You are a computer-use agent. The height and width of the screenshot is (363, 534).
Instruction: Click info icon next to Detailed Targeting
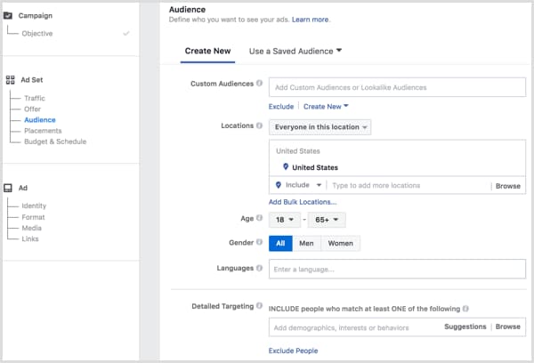coord(260,307)
